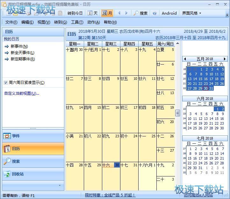The height and width of the screenshot is (199, 230).
Task: Select the 十七 31 day cell
Action: pyautogui.click(x=129, y=176)
